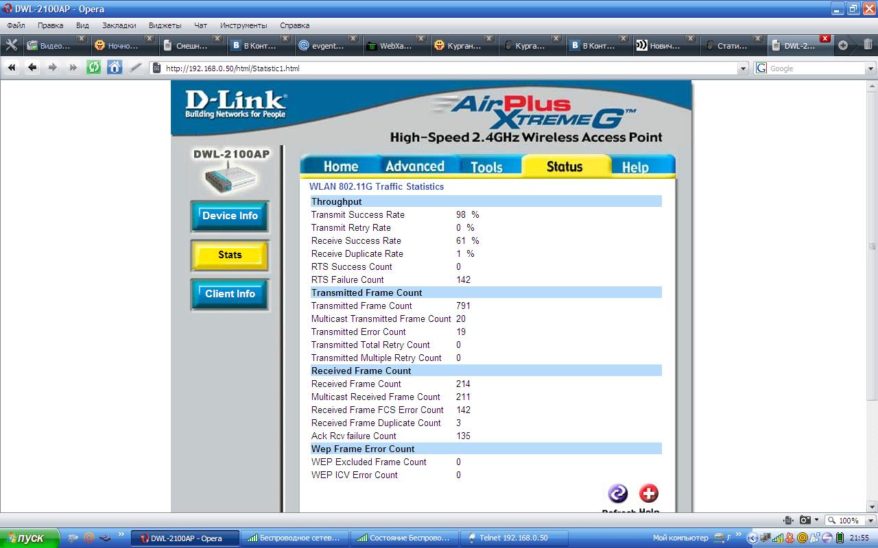Click the Device Info button
Viewport: 878px width, 548px height.
tap(230, 216)
